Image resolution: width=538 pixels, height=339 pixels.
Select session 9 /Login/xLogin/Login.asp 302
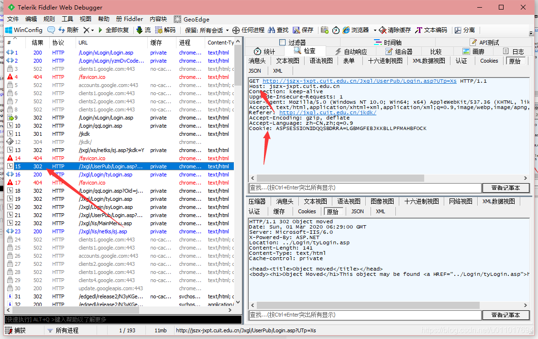tap(120, 118)
